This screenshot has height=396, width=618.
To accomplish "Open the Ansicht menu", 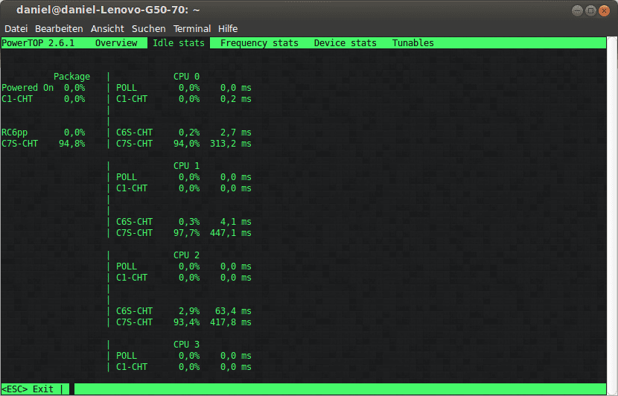I will (107, 29).
